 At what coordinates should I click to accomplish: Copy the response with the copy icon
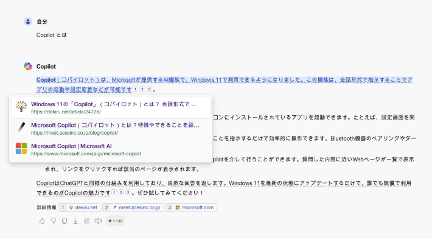tap(64, 221)
